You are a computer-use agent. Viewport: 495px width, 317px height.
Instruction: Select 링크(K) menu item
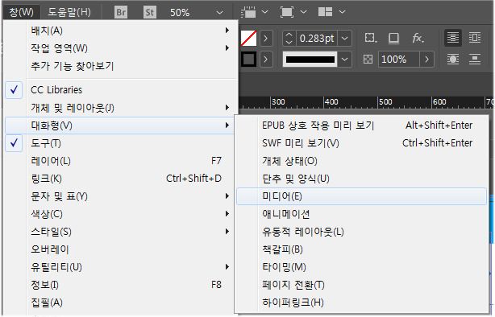point(121,179)
